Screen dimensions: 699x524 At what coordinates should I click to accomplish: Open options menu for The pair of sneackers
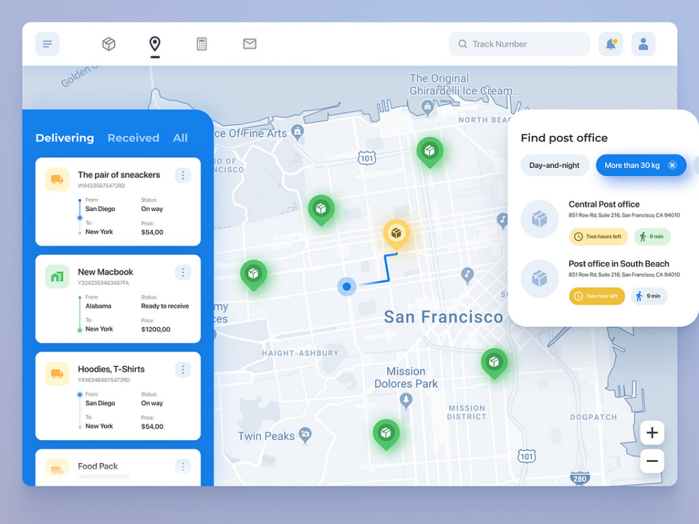click(182, 175)
